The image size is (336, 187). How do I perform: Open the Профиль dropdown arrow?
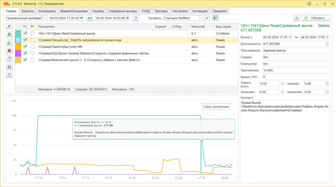[x=202, y=18]
